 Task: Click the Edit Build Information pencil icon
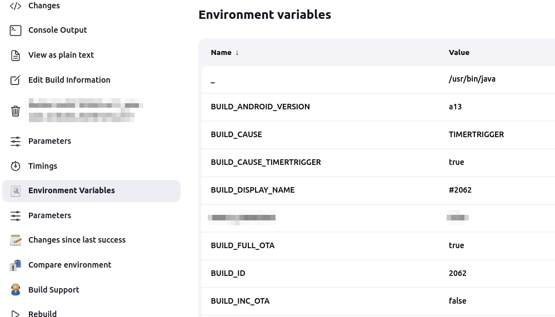coord(16,80)
